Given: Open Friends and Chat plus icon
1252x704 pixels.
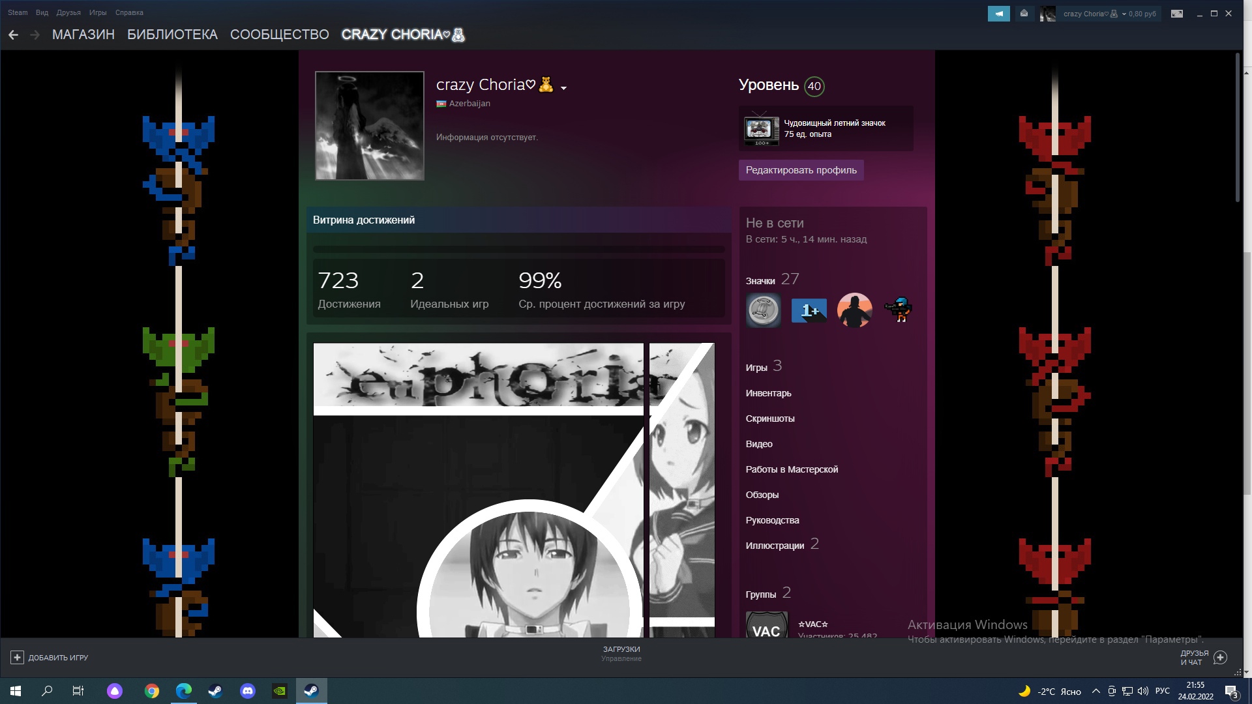Looking at the screenshot, I should [1220, 658].
